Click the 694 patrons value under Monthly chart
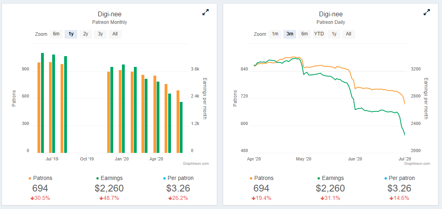442x209 pixels. pos(40,188)
